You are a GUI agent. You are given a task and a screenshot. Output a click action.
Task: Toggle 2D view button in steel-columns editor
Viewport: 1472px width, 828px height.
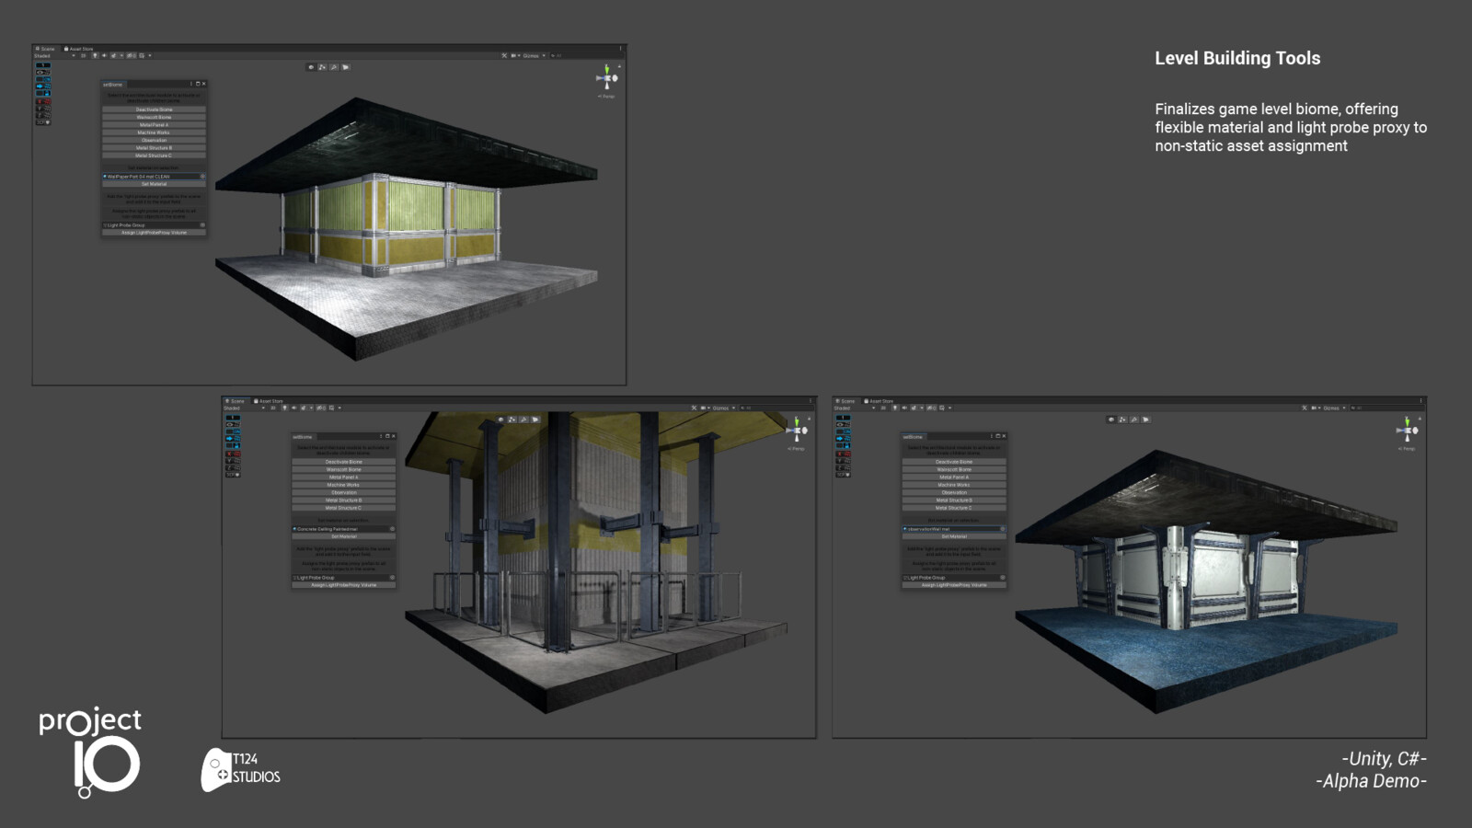tap(273, 408)
